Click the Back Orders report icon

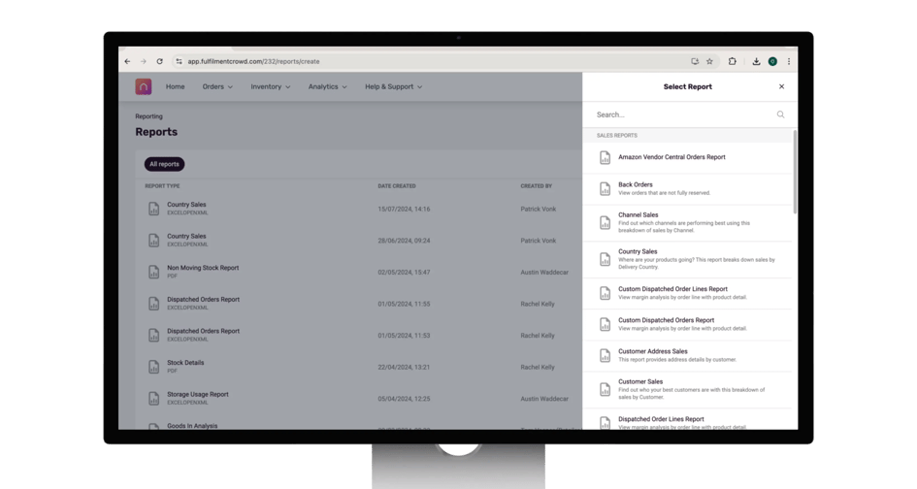pyautogui.click(x=606, y=189)
